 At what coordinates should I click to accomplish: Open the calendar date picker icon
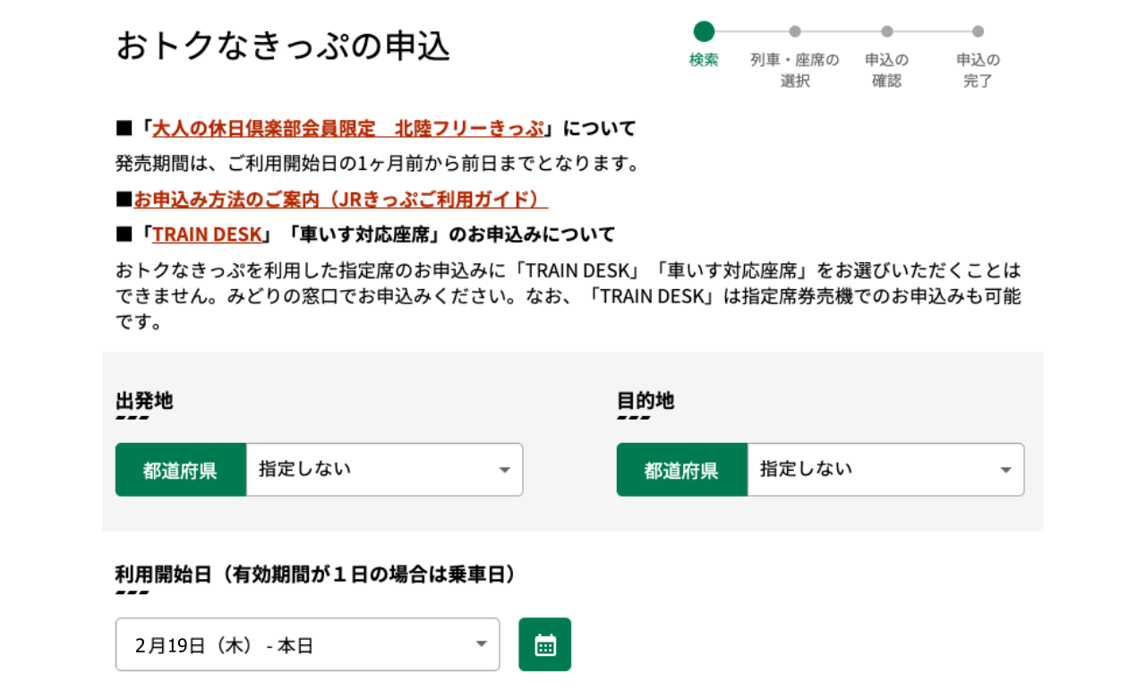click(x=544, y=644)
